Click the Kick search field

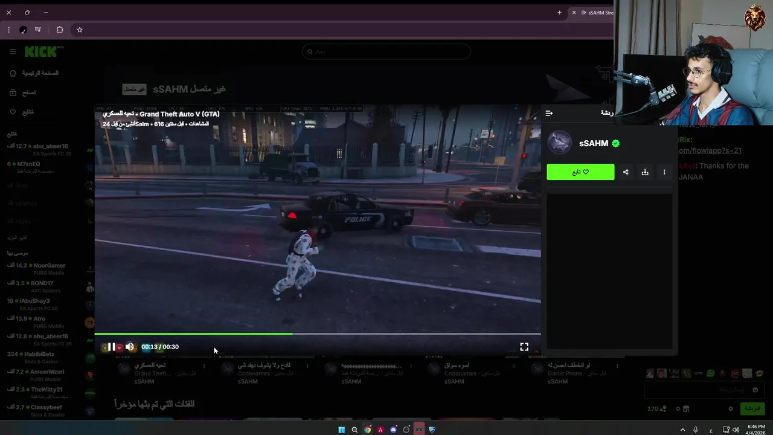click(386, 51)
